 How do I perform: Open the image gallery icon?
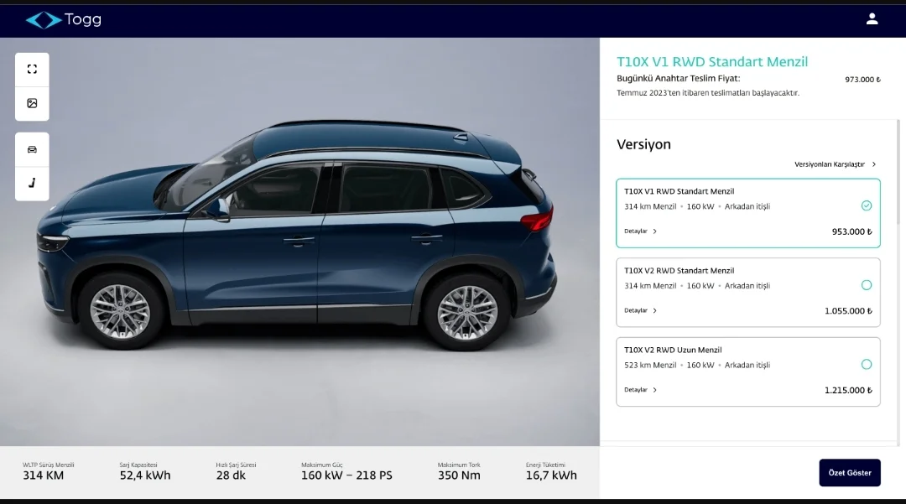coord(33,103)
